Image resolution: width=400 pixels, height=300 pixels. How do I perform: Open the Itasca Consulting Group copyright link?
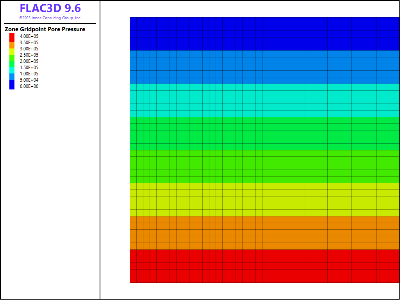click(50, 18)
